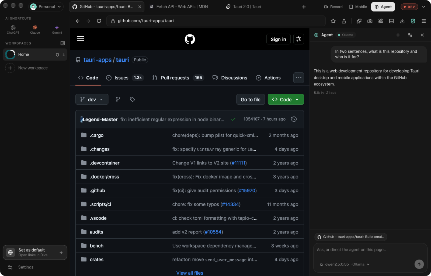Reload the current GitHub page
This screenshot has width=431, height=276.
pyautogui.click(x=99, y=21)
